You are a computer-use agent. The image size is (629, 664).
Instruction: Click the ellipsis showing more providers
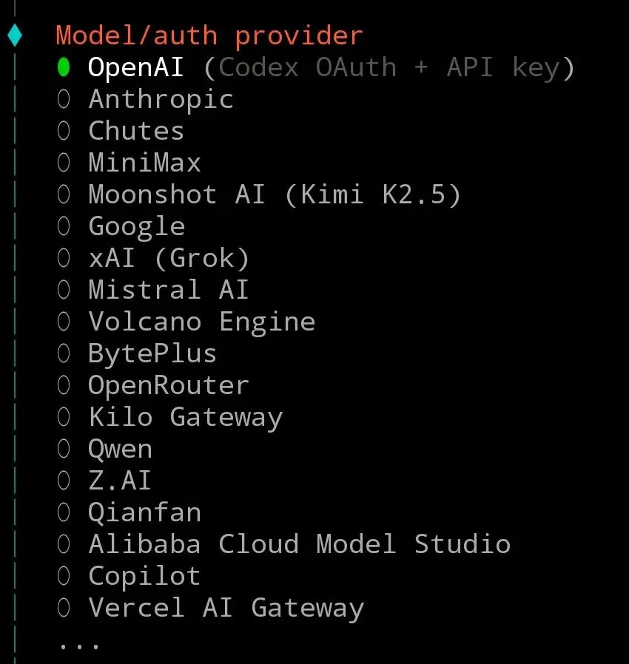[79, 643]
